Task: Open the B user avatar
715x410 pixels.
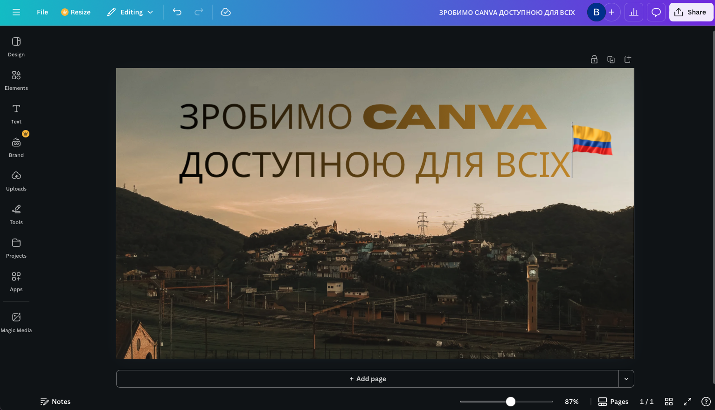Action: click(596, 12)
